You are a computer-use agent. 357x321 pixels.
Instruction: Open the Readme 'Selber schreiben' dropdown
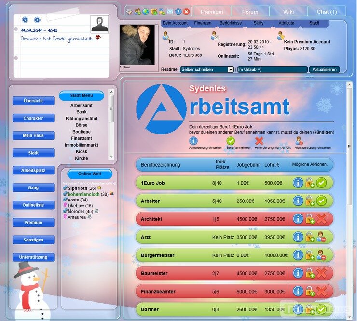pyautogui.click(x=207, y=69)
